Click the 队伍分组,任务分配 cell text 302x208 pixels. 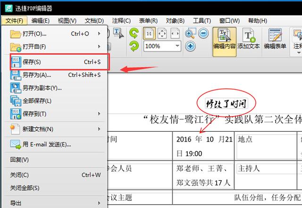(x=268, y=198)
